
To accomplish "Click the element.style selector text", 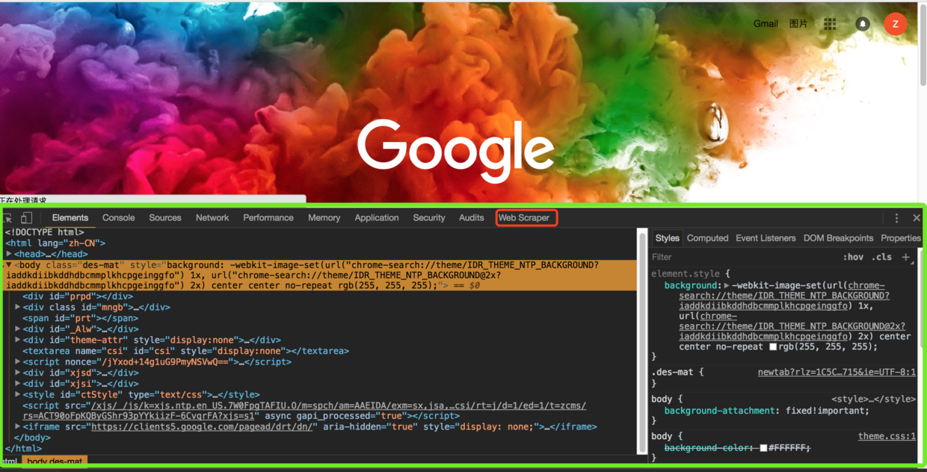I will pyautogui.click(x=686, y=274).
